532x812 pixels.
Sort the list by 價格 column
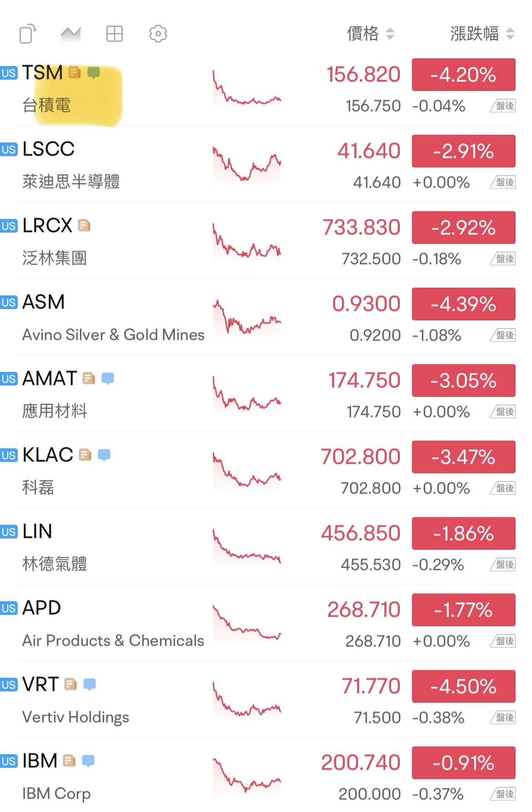pos(371,34)
